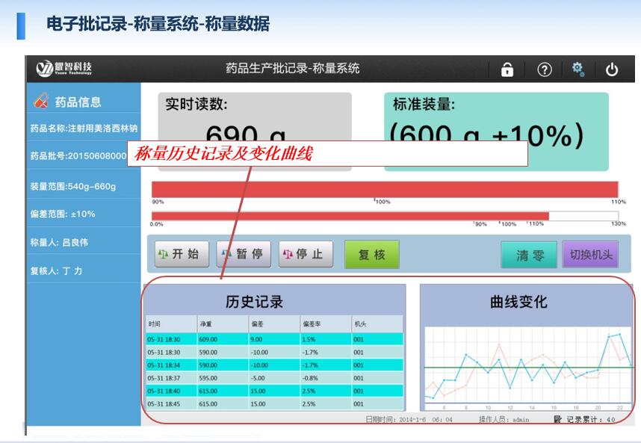This screenshot has height=443, width=641.
Task: Click the green 复核 review button
Action: [x=371, y=254]
